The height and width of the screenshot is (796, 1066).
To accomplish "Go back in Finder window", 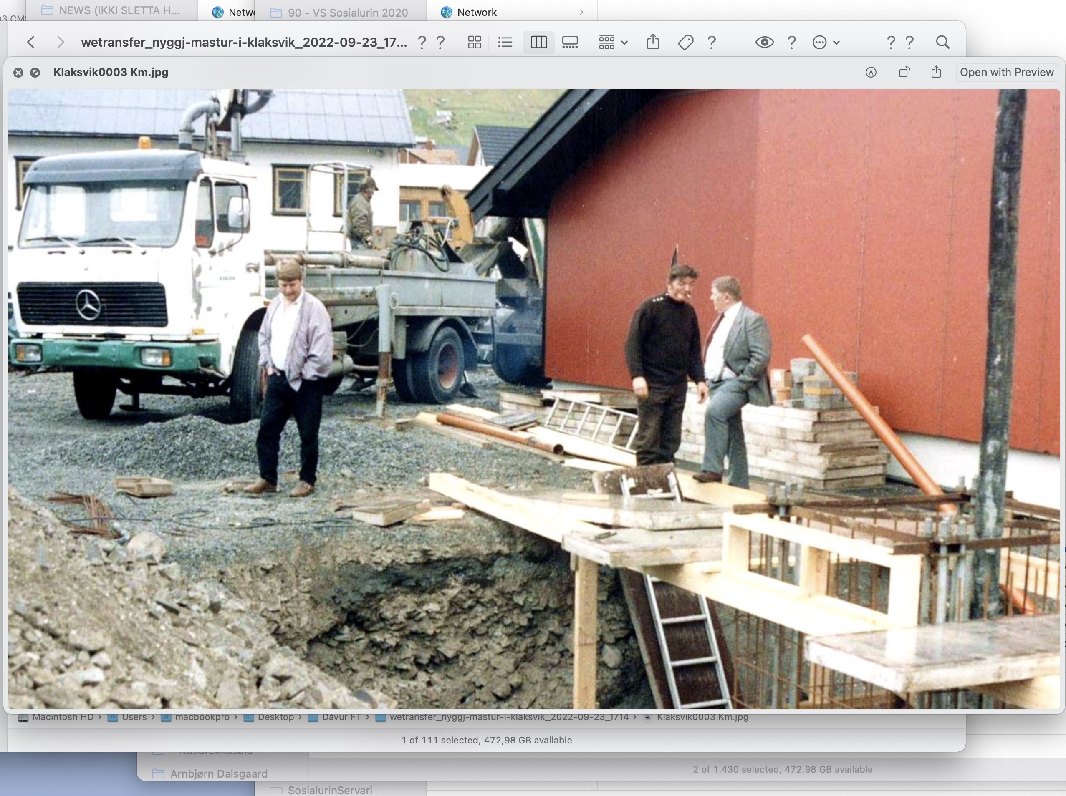I will point(31,43).
